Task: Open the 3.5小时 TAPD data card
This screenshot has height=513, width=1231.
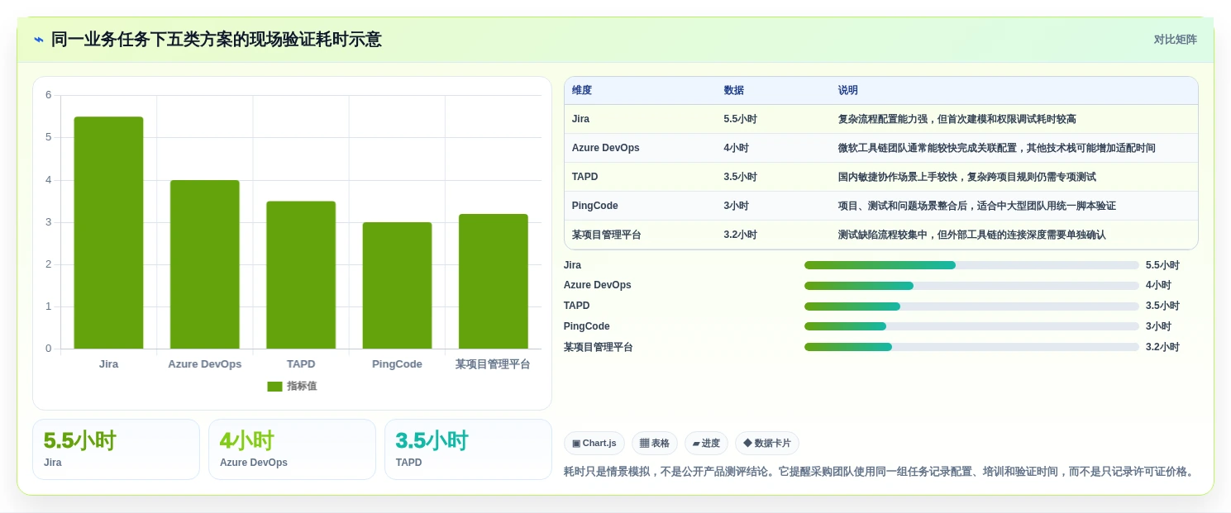Action: [x=468, y=449]
